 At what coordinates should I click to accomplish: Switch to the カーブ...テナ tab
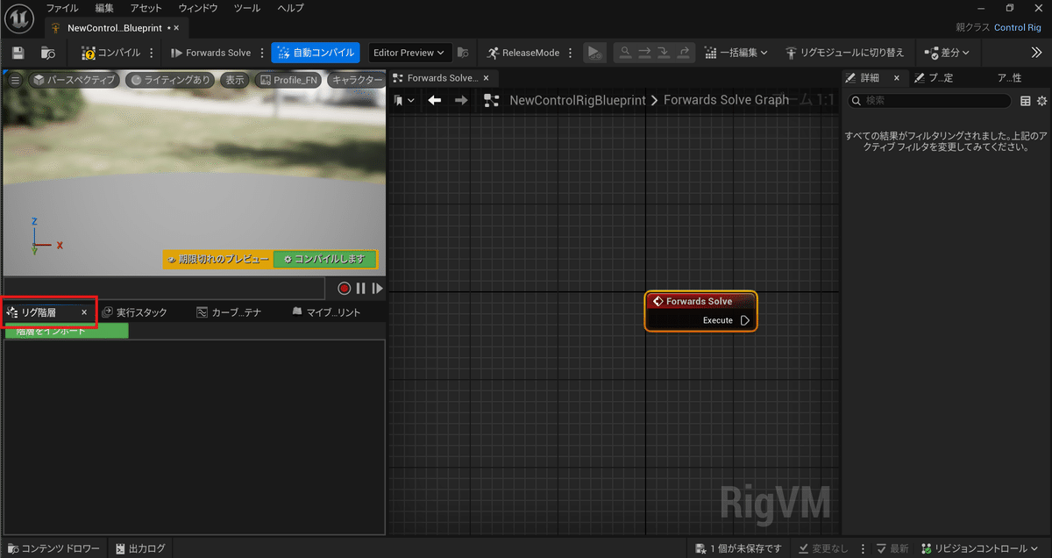point(230,312)
